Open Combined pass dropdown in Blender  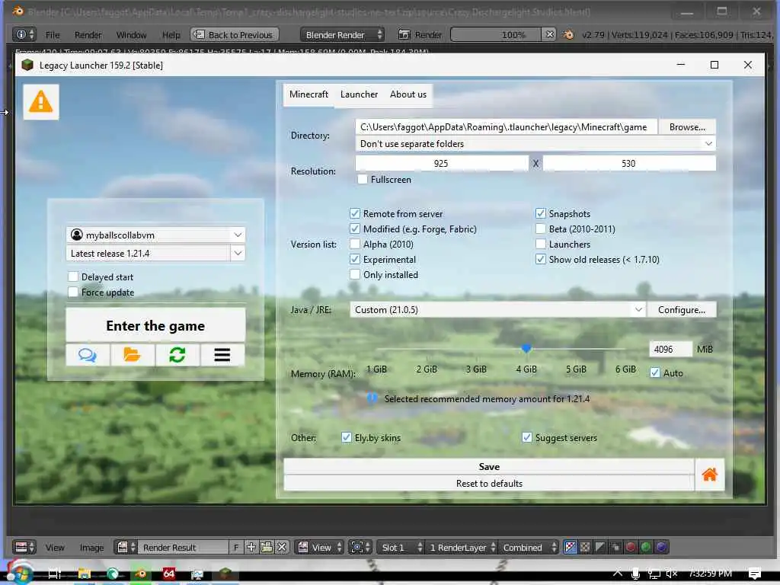click(529, 547)
